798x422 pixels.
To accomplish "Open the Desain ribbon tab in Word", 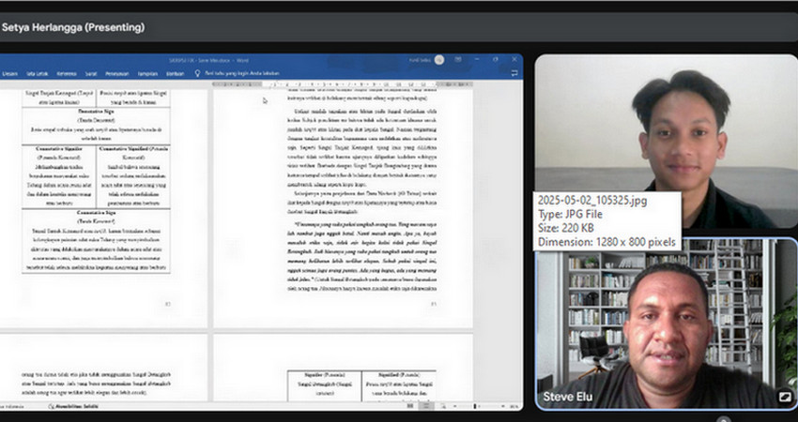I will tap(9, 74).
